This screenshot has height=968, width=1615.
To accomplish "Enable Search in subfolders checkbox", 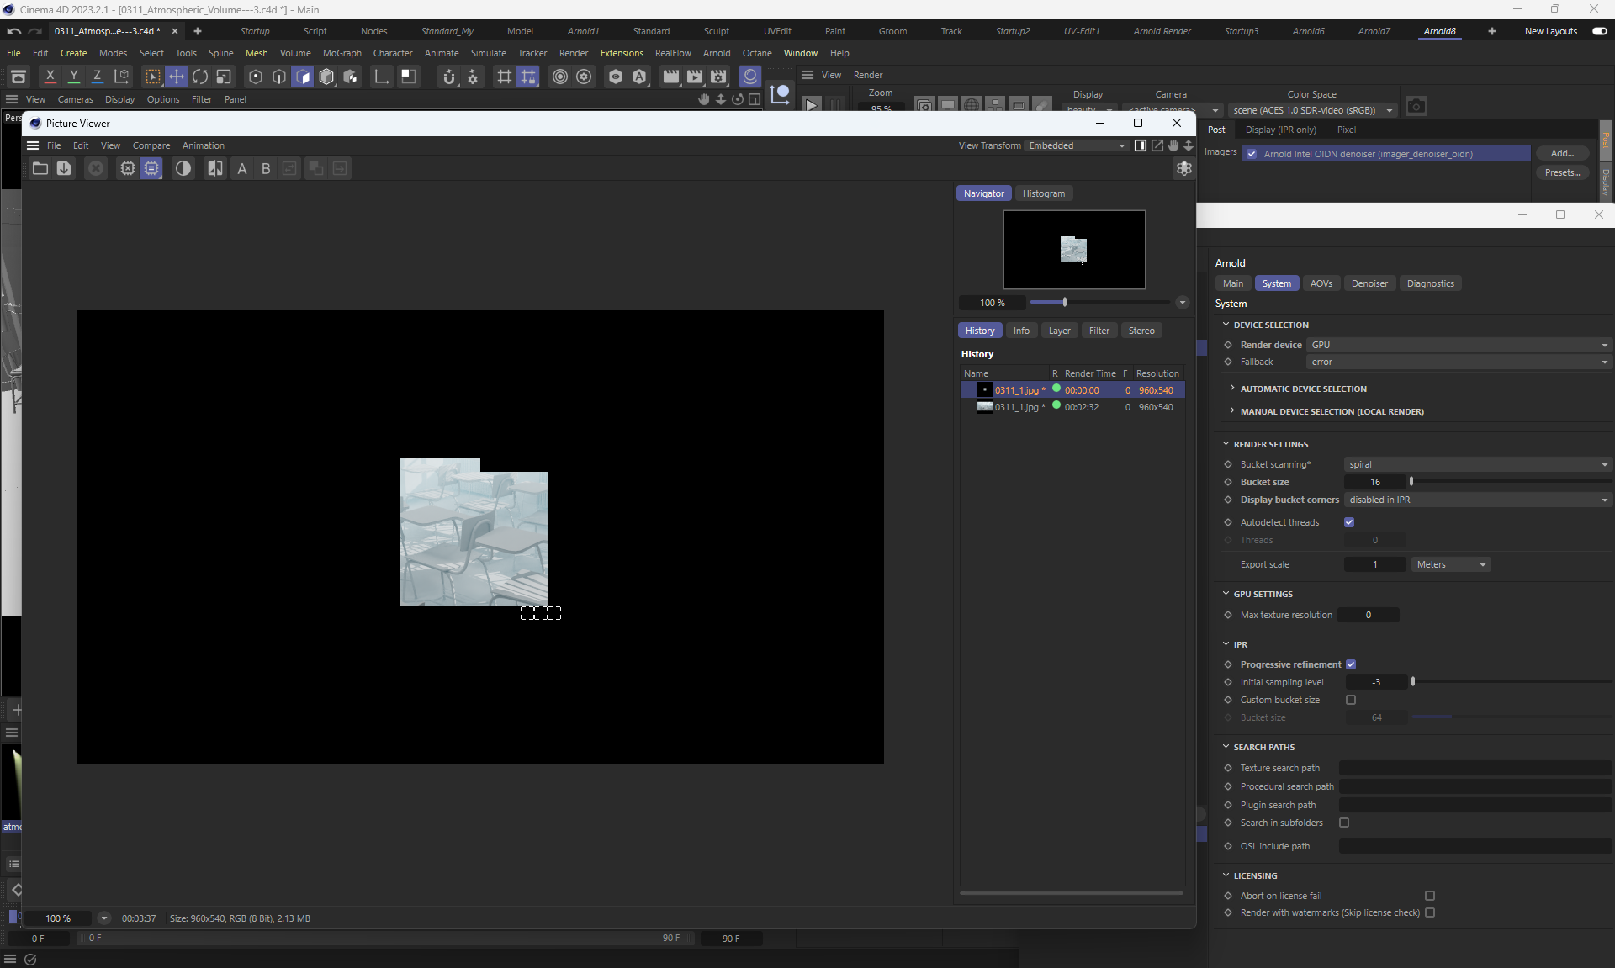I will tap(1344, 823).
